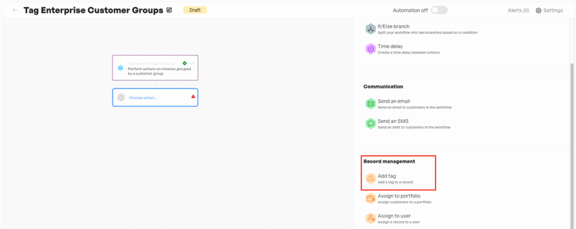
Task: Click the If/Else branch icon
Action: (371, 29)
